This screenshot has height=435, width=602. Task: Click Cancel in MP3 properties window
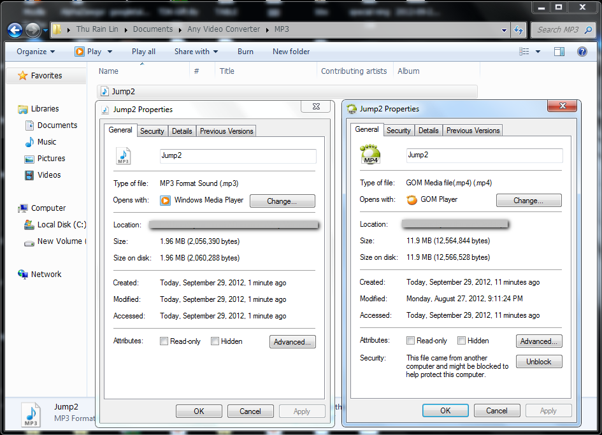point(250,411)
